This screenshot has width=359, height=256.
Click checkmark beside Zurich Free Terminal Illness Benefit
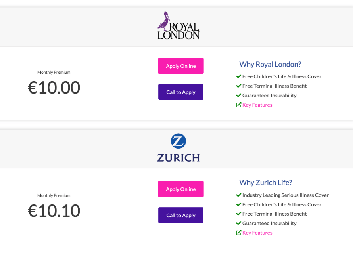(x=238, y=214)
